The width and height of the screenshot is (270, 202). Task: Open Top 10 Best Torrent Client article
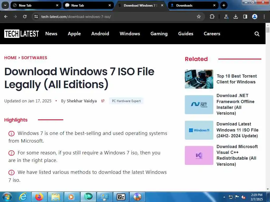click(x=237, y=79)
